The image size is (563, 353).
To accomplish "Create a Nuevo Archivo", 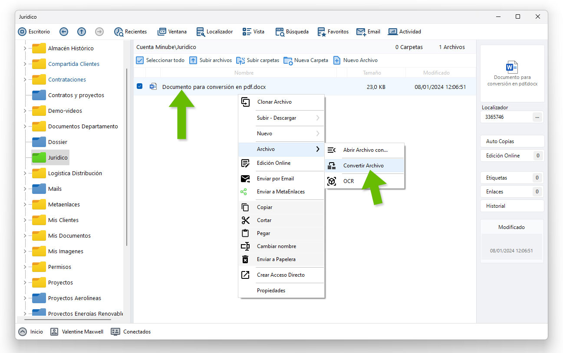I will click(x=356, y=60).
